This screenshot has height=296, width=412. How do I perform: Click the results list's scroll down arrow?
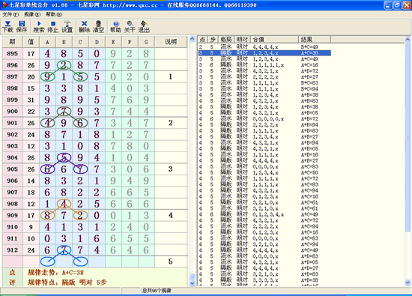click(x=408, y=283)
